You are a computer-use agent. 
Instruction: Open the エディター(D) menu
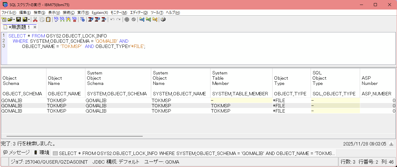pos(139,13)
